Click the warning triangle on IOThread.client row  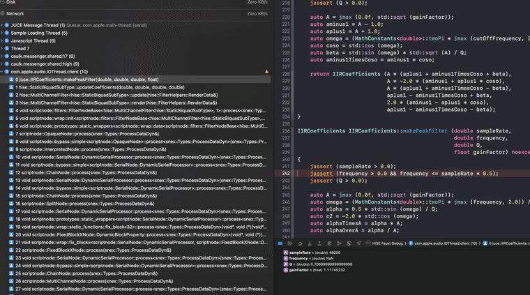pos(266,72)
